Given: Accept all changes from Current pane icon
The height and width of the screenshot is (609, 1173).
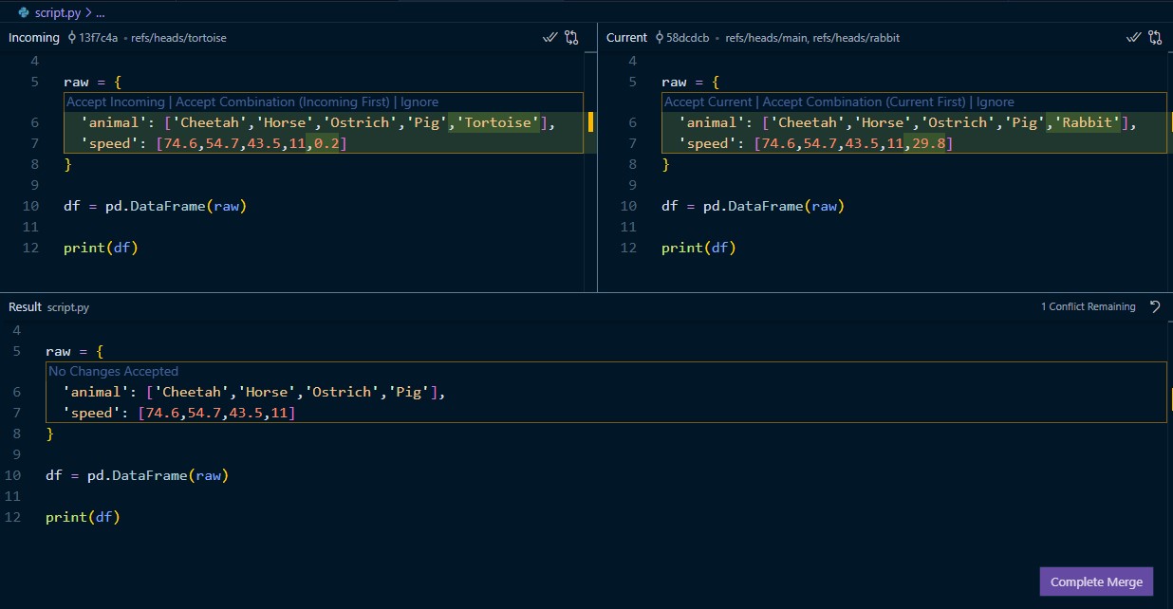Looking at the screenshot, I should 1133,38.
